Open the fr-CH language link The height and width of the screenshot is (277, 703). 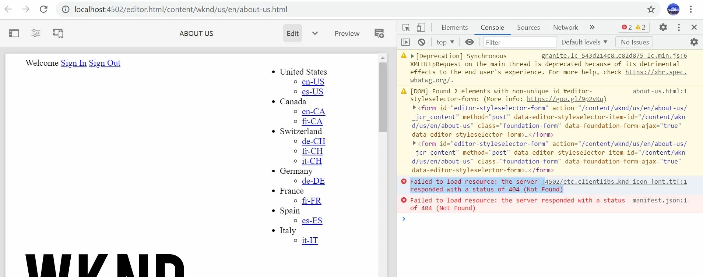coord(312,151)
